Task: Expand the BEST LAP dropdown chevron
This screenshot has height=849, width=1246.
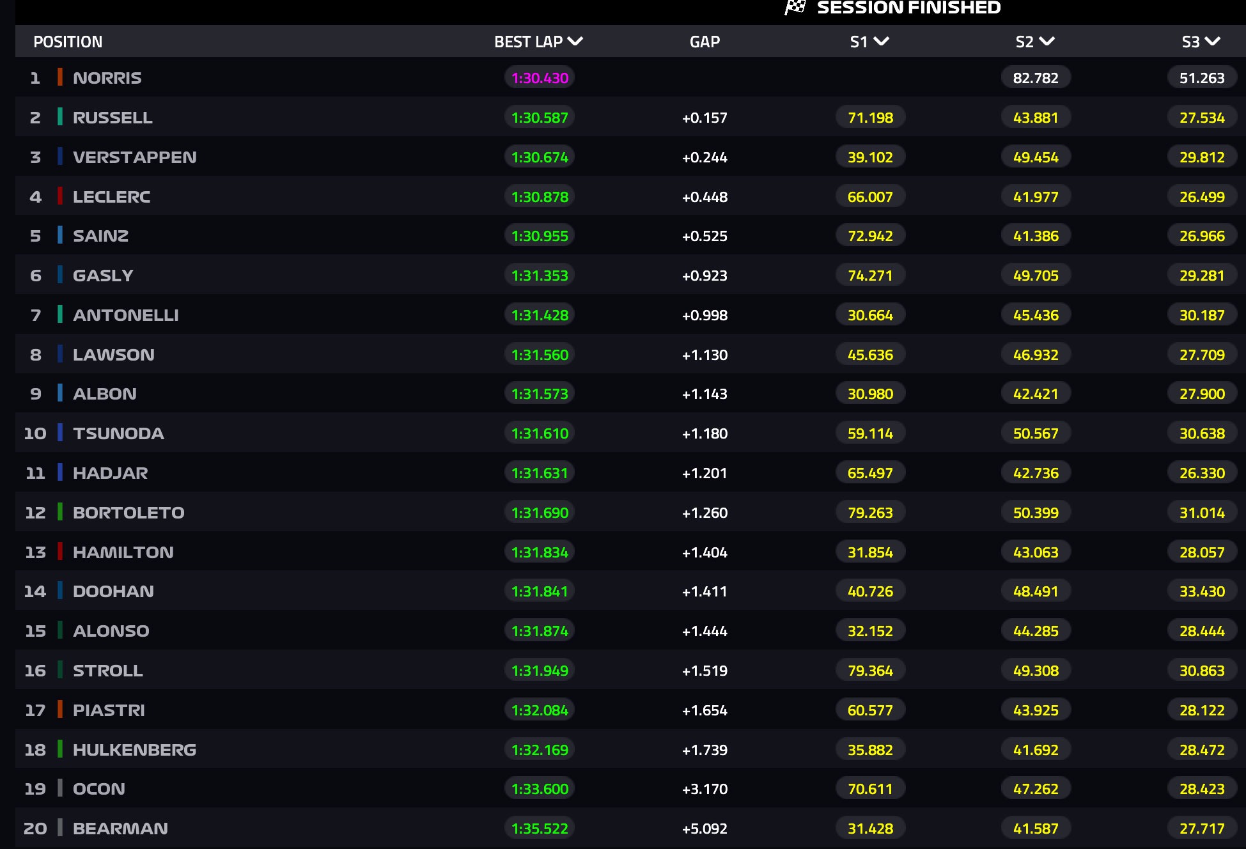Action: [x=575, y=42]
